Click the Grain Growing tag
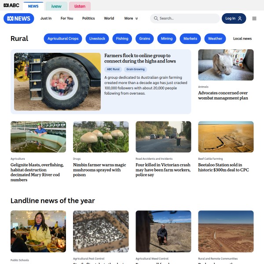This screenshot has width=264, height=264. (136, 69)
